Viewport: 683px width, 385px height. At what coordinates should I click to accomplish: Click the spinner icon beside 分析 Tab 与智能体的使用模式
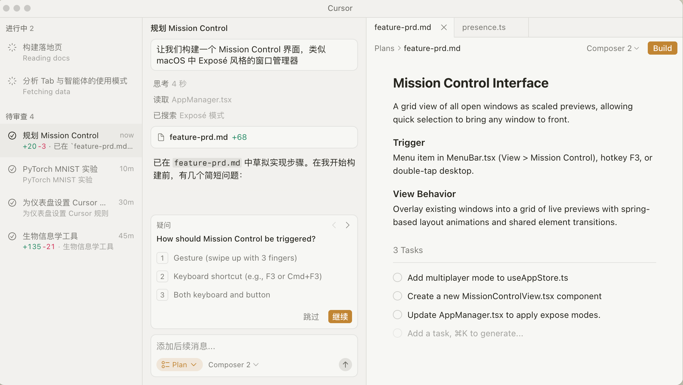(x=12, y=81)
